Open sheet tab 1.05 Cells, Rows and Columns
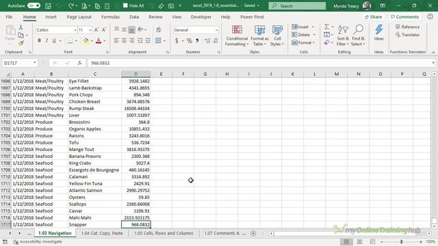The image size is (438, 246). 164,233
